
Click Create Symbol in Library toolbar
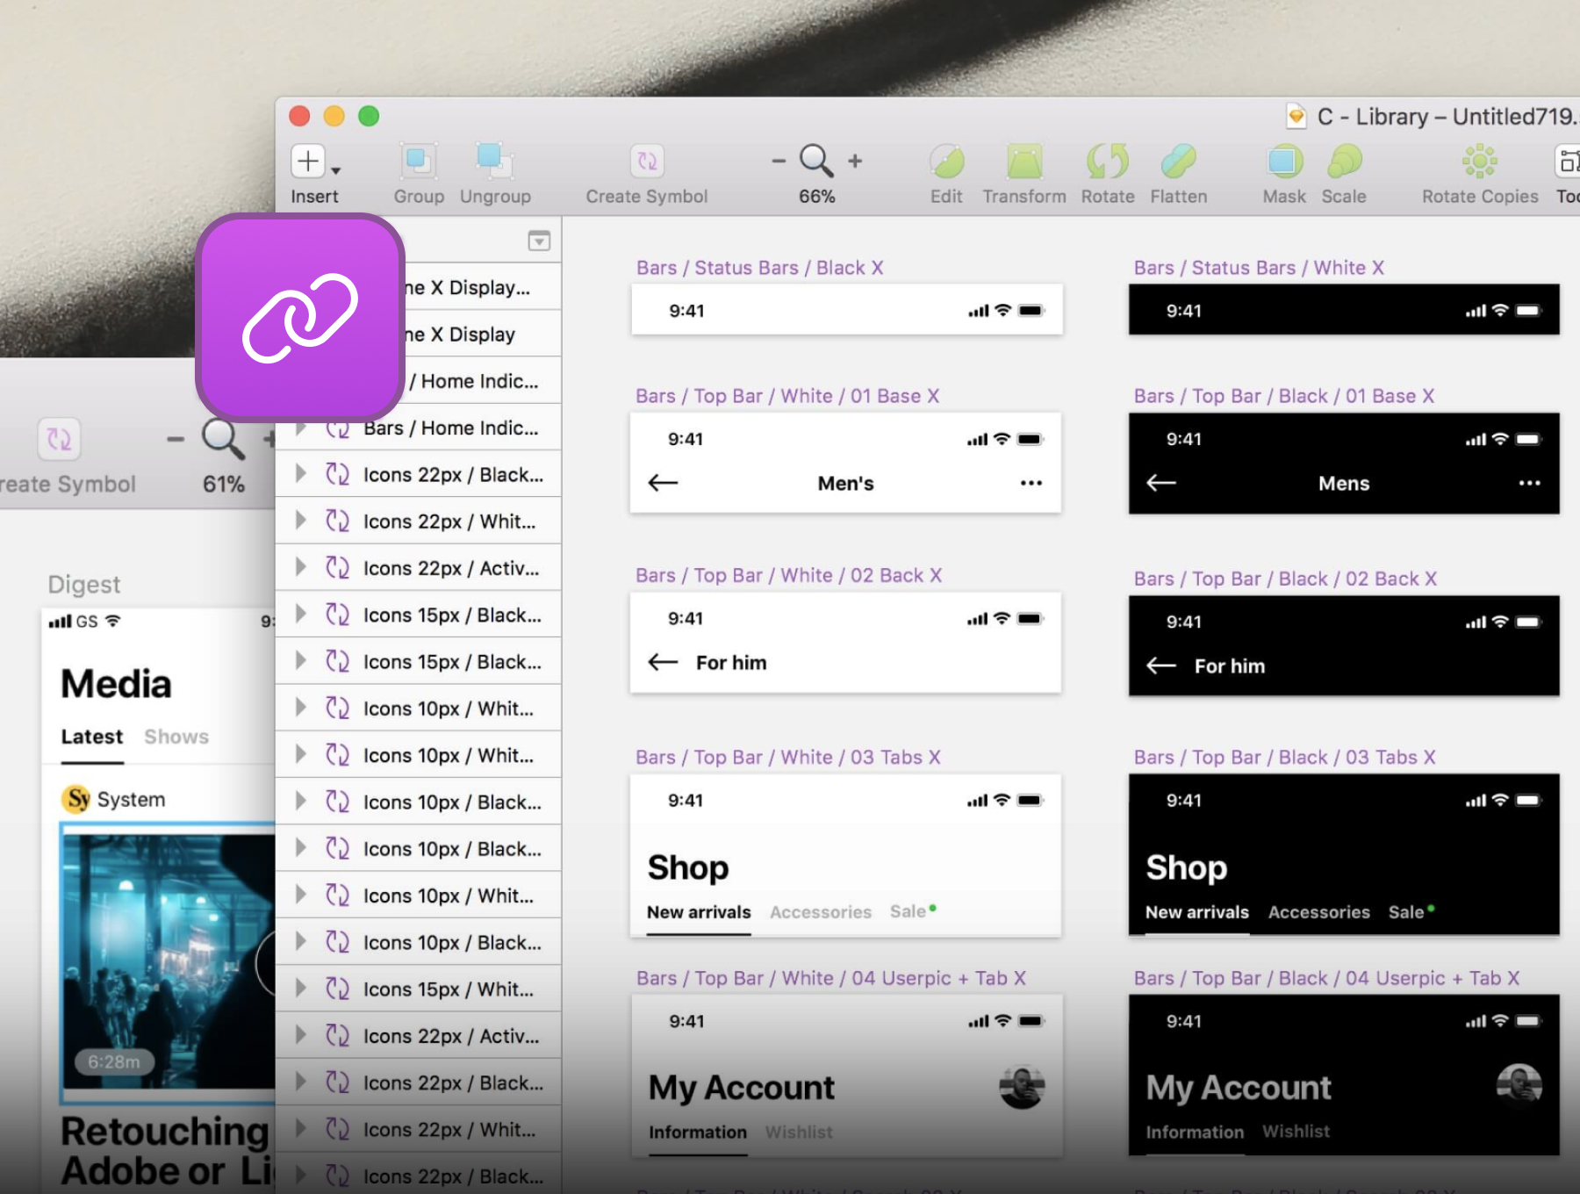pyautogui.click(x=647, y=162)
